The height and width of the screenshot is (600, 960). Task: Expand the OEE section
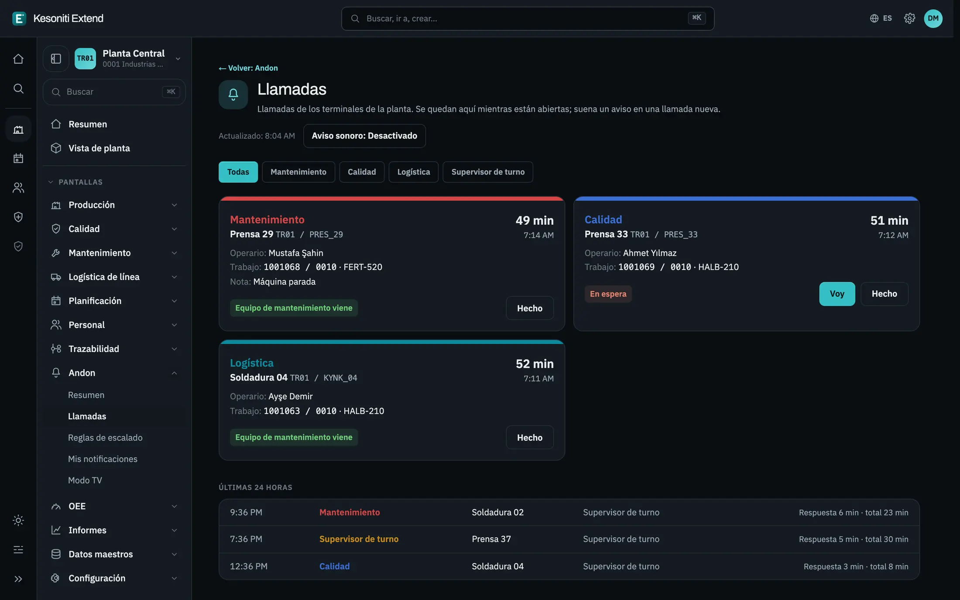tap(114, 506)
